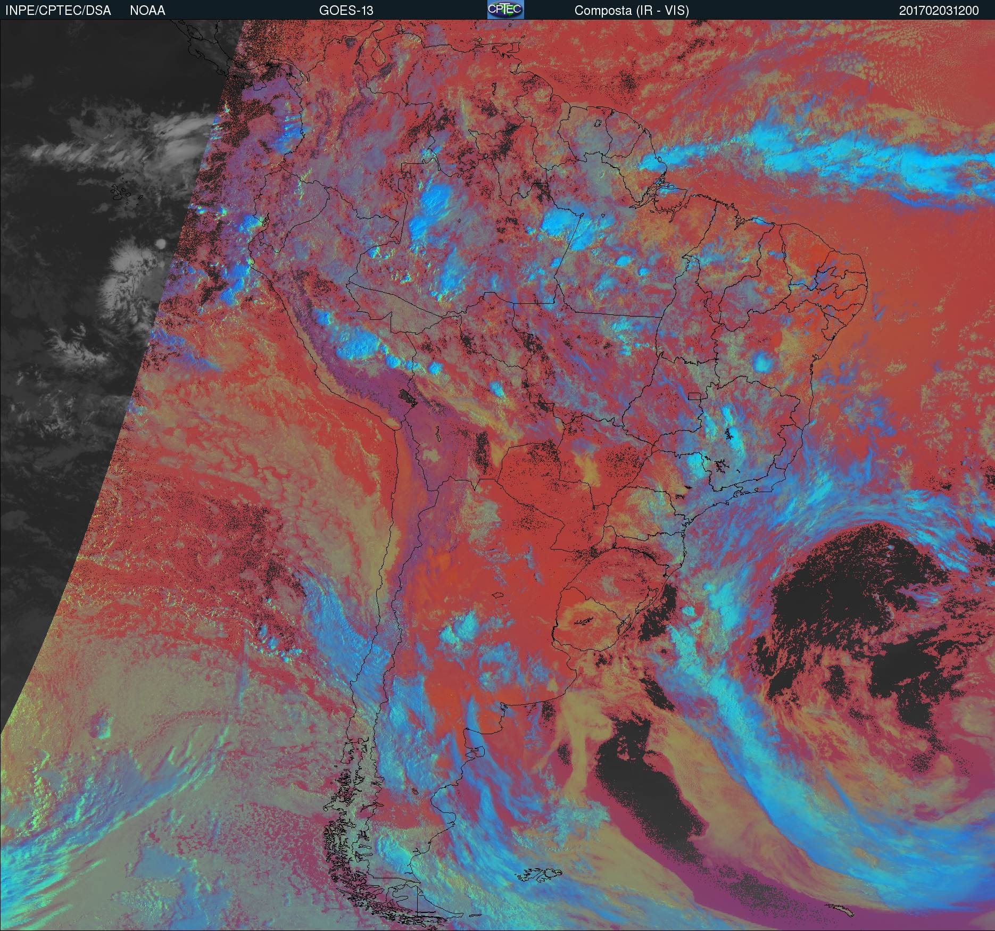Click the Brasília Federal District rectangle
Image resolution: width=995 pixels, height=931 pixels.
point(695,395)
